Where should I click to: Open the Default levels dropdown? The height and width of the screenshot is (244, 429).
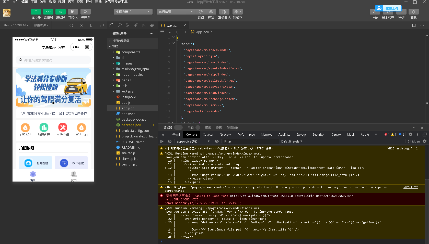coord(292,141)
